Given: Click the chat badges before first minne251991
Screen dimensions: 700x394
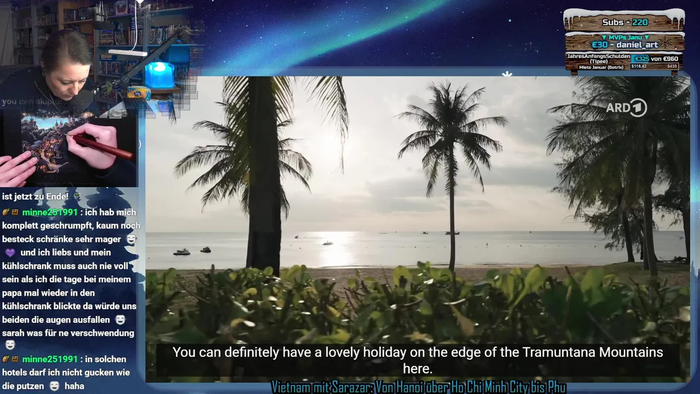Looking at the screenshot, I should click(x=10, y=212).
